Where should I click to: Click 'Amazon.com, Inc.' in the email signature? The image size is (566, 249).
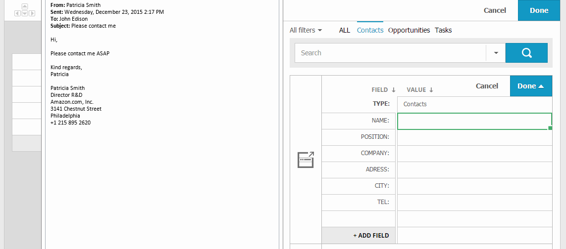72,102
